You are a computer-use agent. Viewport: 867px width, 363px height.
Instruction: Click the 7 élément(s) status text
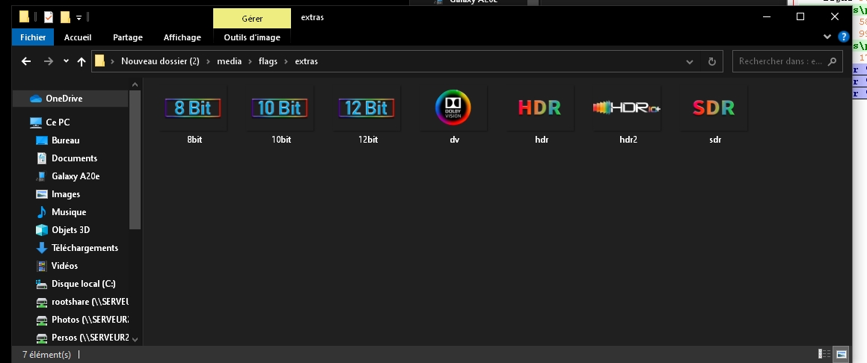coord(47,354)
